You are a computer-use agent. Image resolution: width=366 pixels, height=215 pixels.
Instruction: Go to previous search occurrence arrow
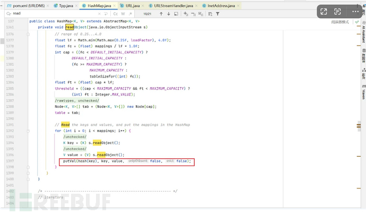(x=161, y=14)
